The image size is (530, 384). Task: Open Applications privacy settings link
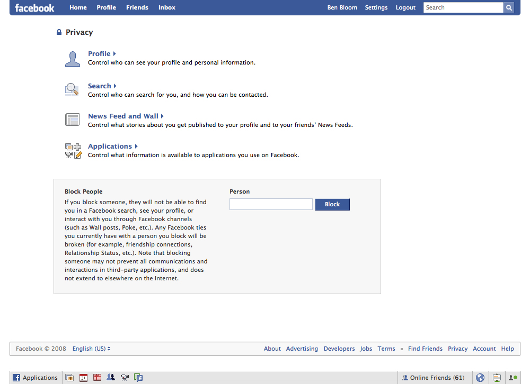[110, 146]
